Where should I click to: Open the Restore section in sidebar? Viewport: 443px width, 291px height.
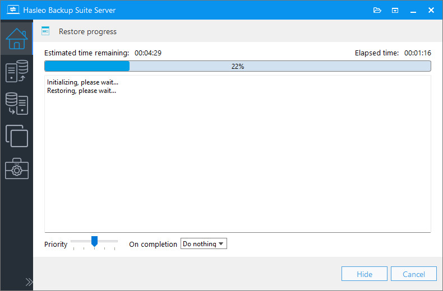(x=16, y=104)
